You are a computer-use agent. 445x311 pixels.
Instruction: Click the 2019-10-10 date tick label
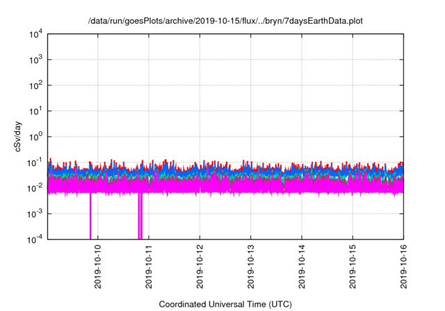pyautogui.click(x=97, y=267)
